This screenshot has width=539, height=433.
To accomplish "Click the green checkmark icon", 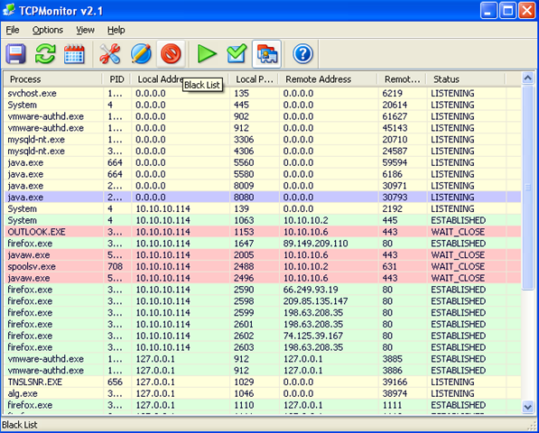I will 237,54.
